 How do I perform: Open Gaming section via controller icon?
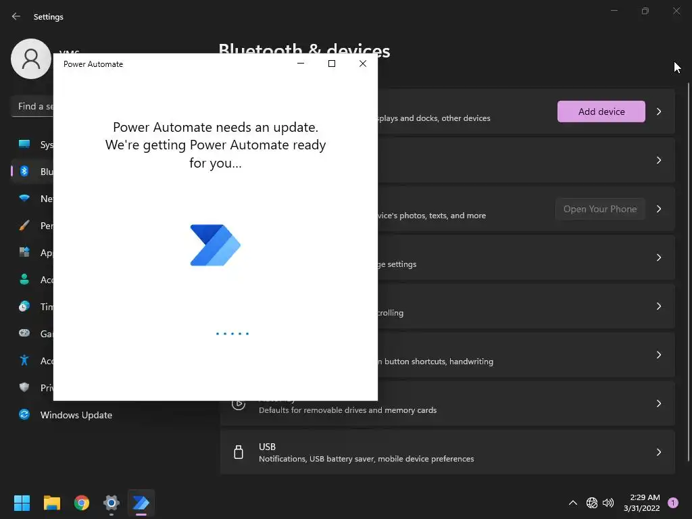tap(24, 333)
